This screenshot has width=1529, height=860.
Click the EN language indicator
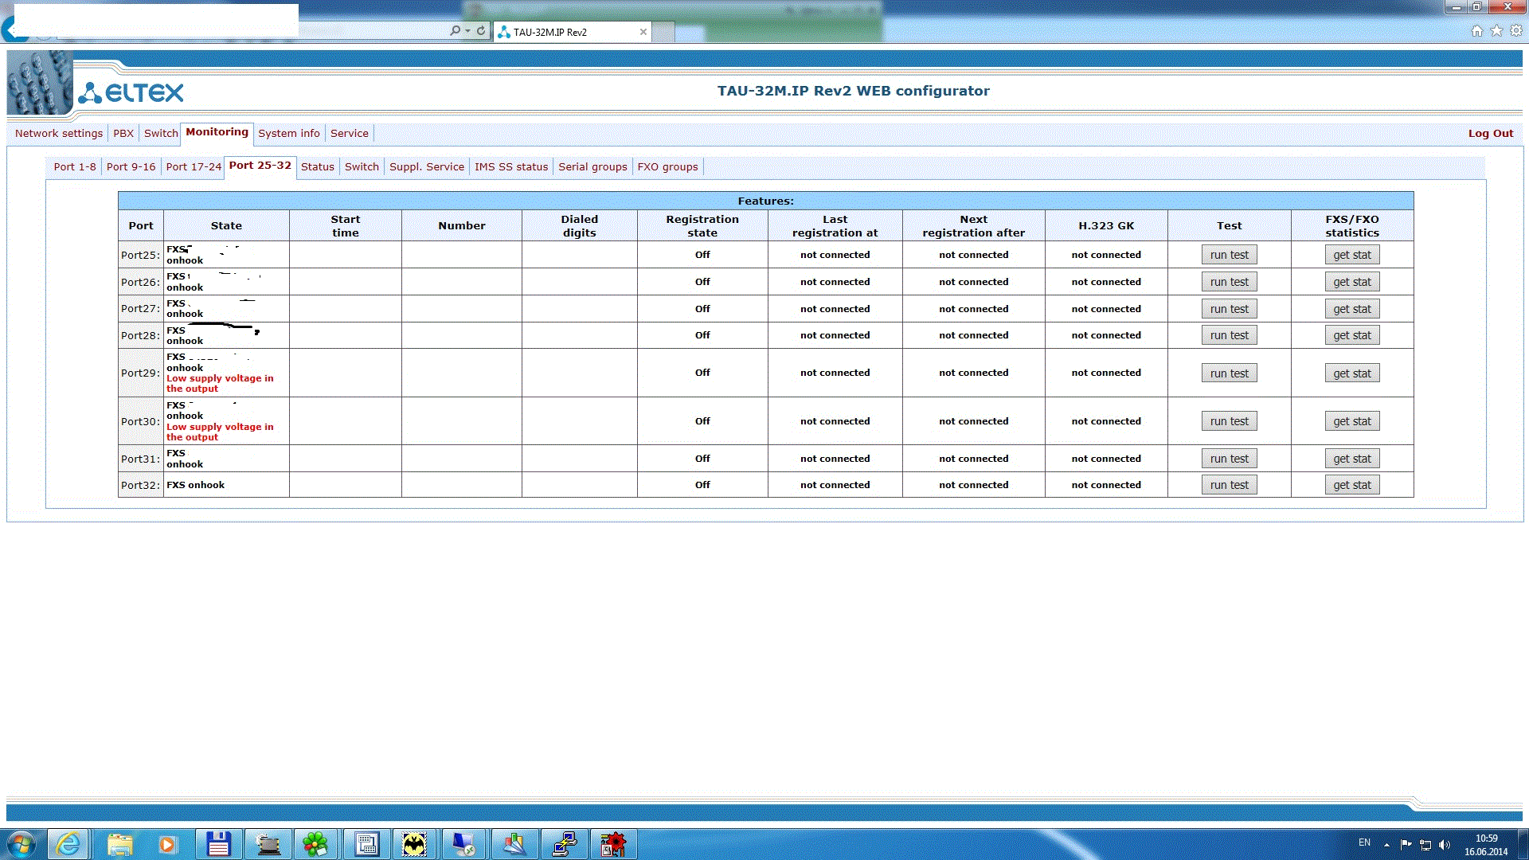[x=1364, y=842]
